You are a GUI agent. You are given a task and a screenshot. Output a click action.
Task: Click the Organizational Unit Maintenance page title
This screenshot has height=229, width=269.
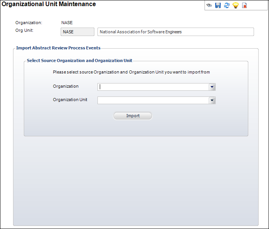[x=49, y=4]
